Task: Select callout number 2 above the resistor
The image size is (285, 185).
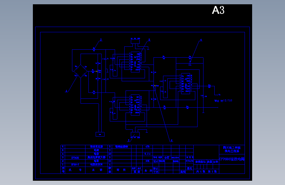Action: [101, 40]
